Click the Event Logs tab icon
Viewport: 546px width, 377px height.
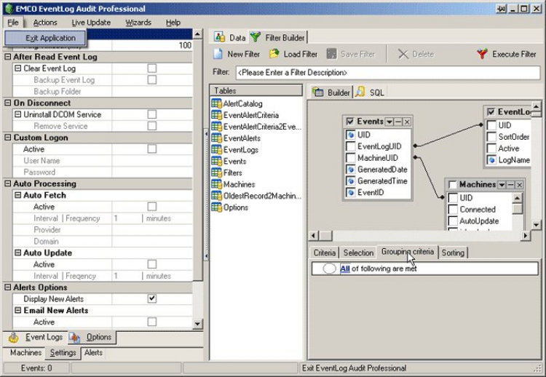pyautogui.click(x=14, y=337)
